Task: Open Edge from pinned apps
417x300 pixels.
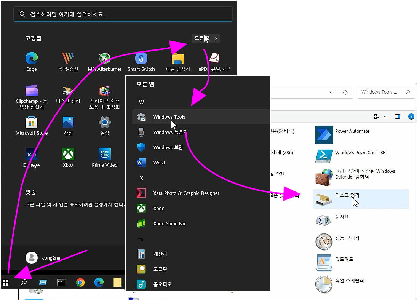Action: (x=31, y=62)
